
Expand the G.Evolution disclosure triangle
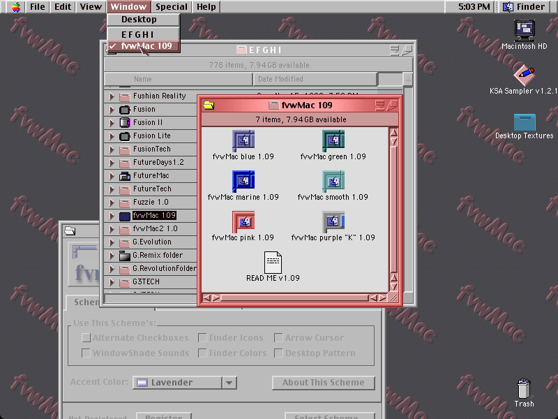click(112, 242)
